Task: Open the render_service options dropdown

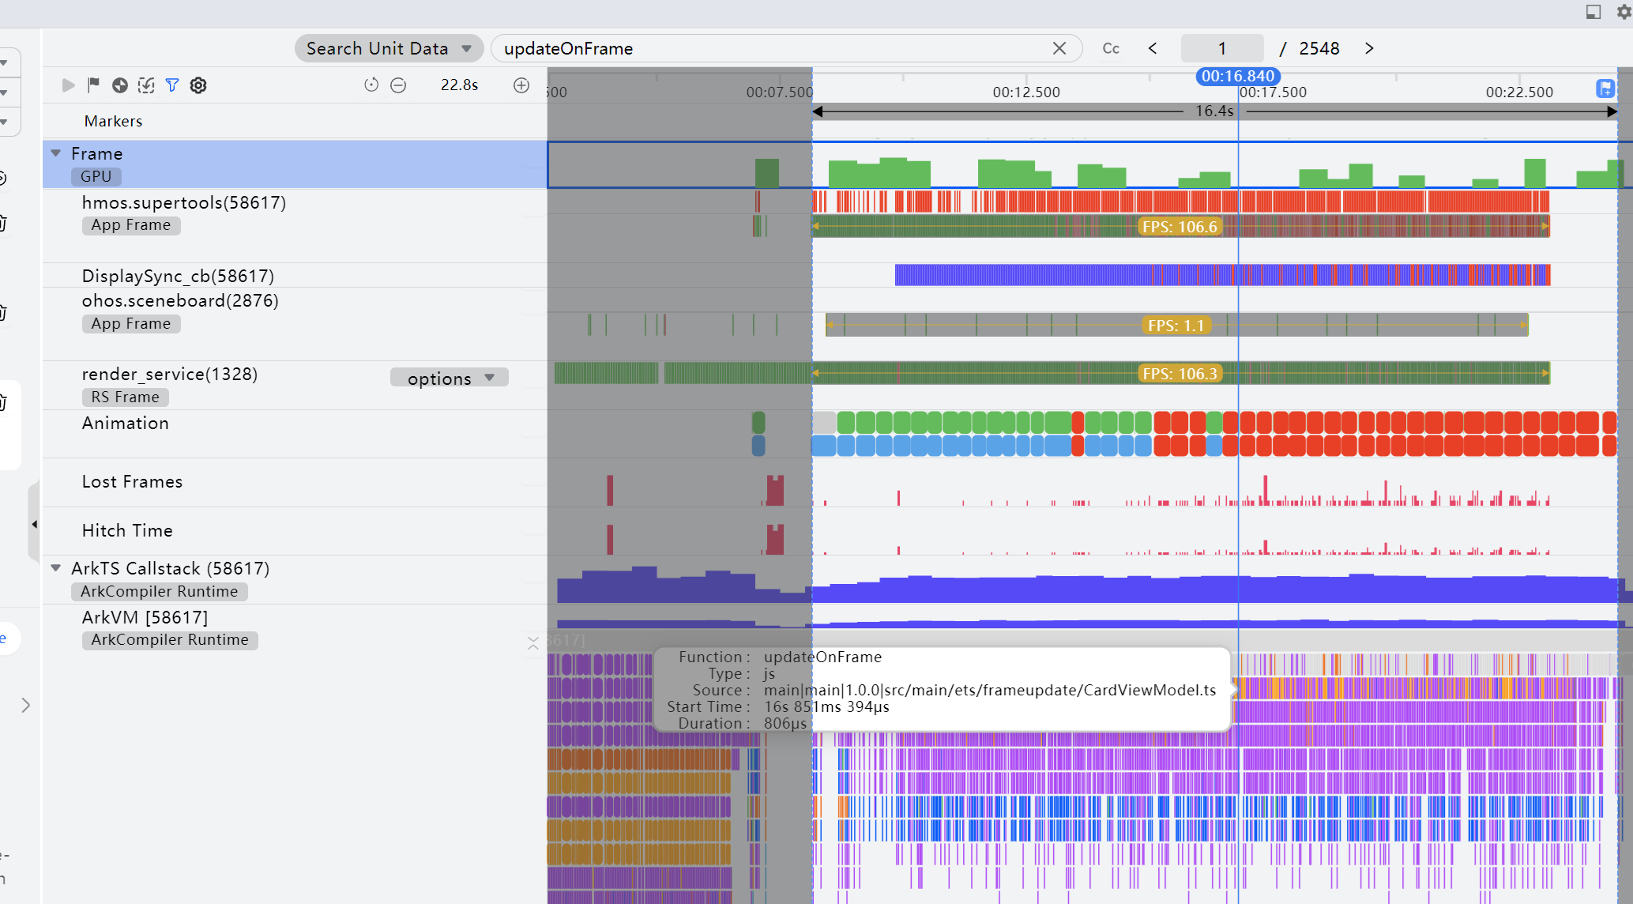Action: coord(450,378)
